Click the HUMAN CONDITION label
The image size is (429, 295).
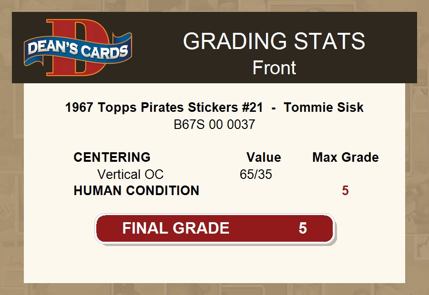[x=136, y=191]
